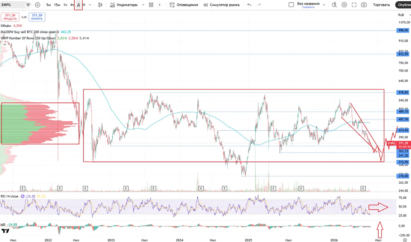411x242 pixels.
Task: Click the blue КУПИТЬ 371,30 buy button
Action: click(37, 17)
